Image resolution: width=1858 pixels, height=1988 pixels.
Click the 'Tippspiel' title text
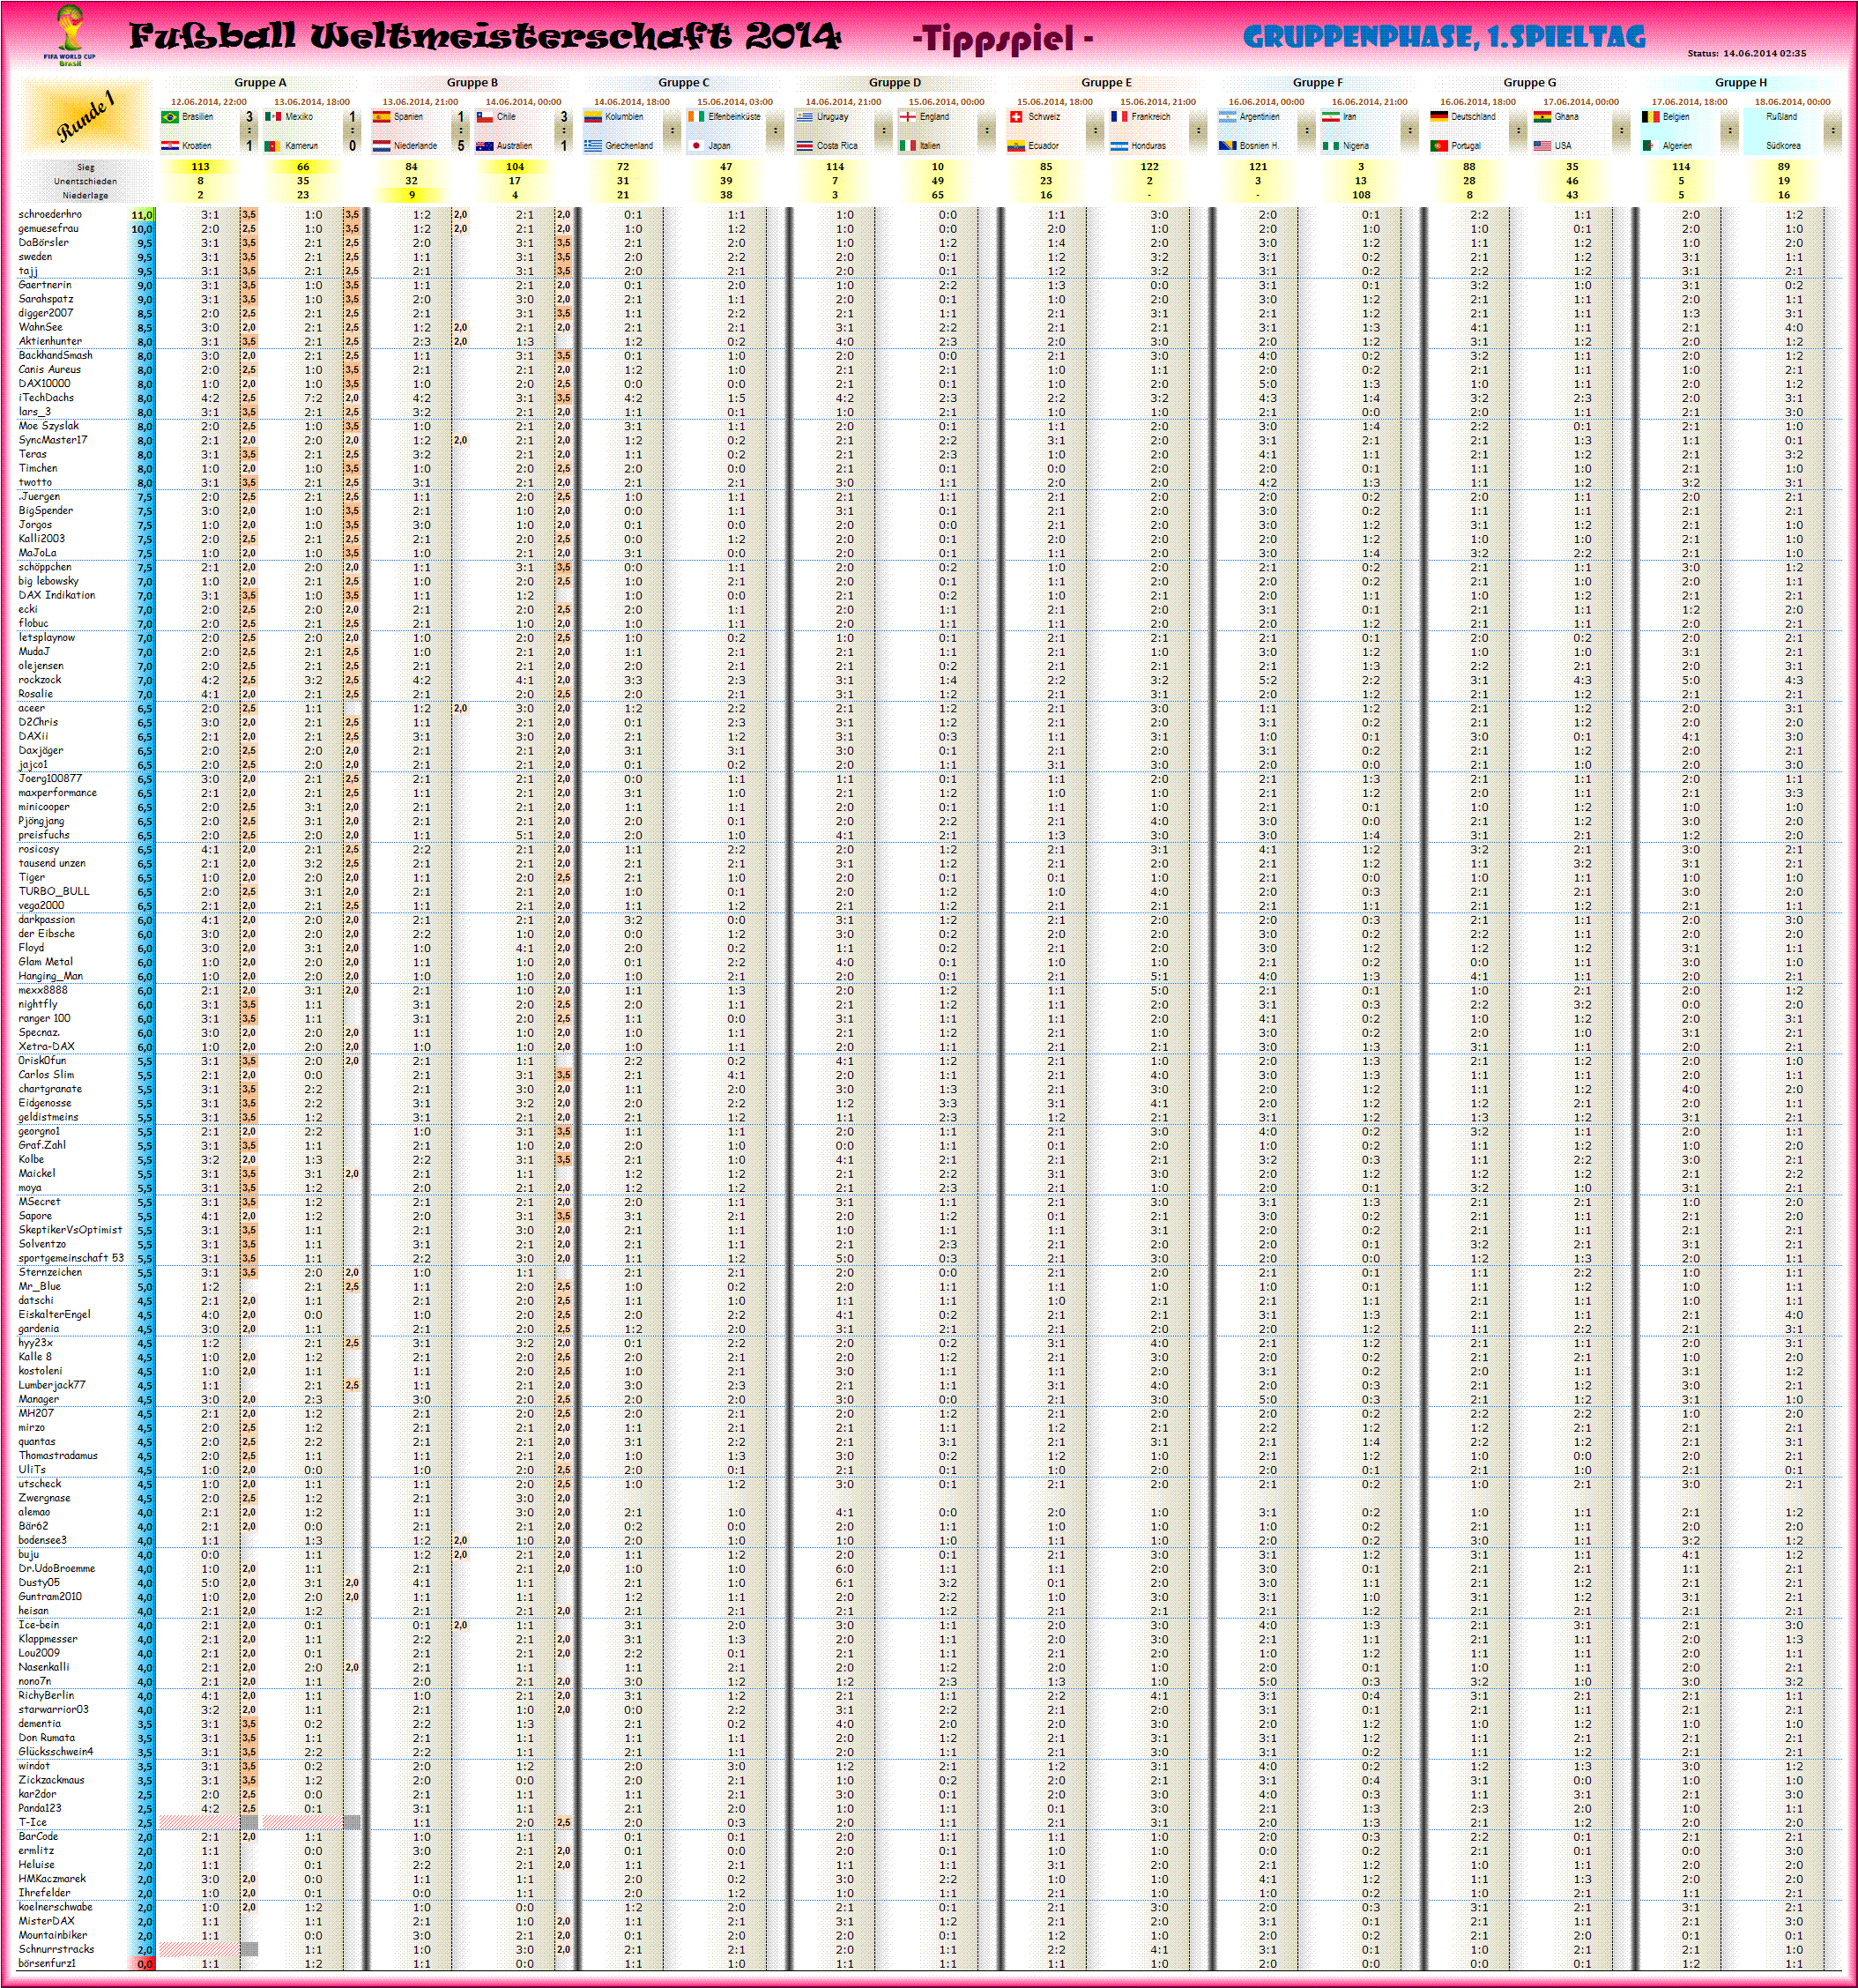1002,38
